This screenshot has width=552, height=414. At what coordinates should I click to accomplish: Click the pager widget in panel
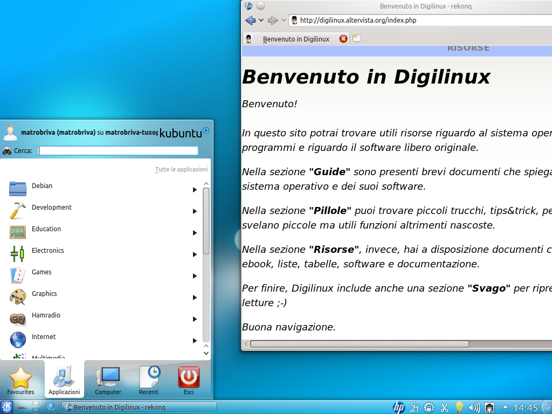(36, 408)
